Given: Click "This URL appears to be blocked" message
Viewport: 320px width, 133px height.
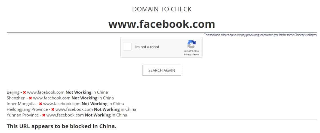Looking at the screenshot, I should point(61,126).
